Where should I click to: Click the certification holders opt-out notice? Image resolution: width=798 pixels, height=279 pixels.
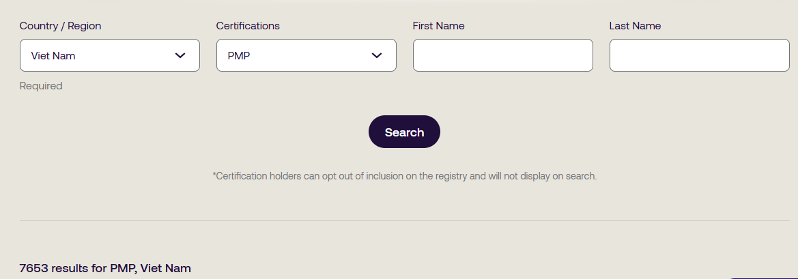click(x=405, y=176)
